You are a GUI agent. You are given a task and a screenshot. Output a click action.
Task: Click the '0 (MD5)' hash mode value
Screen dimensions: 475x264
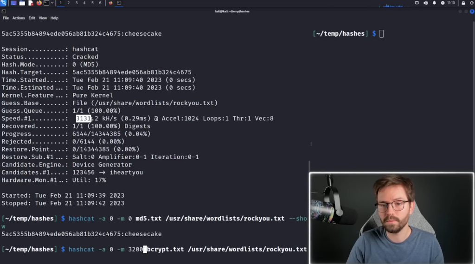[x=85, y=64]
